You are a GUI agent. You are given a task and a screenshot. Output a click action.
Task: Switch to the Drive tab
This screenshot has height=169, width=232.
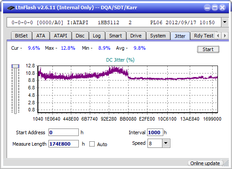[x=136, y=36]
